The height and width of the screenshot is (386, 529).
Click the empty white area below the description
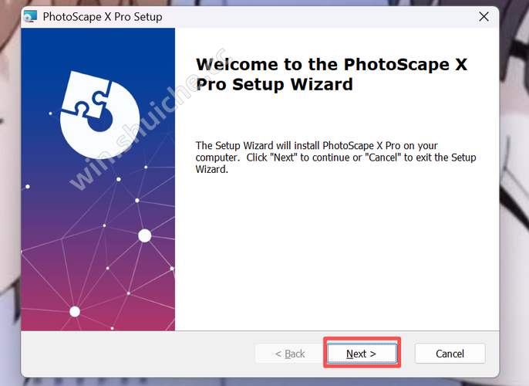(339, 255)
